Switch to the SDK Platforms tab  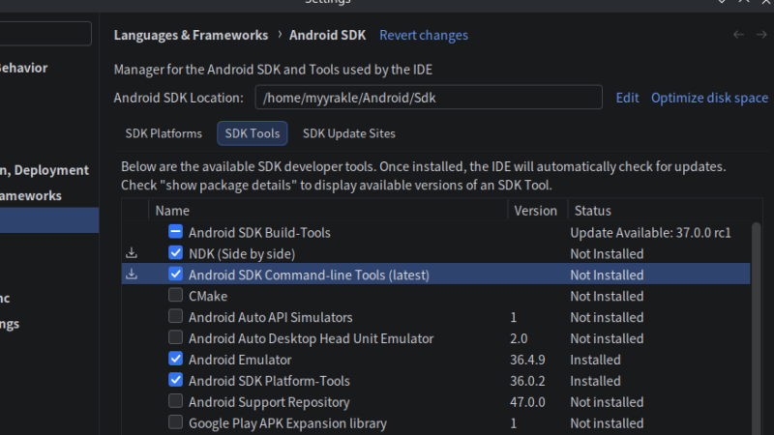coord(164,133)
